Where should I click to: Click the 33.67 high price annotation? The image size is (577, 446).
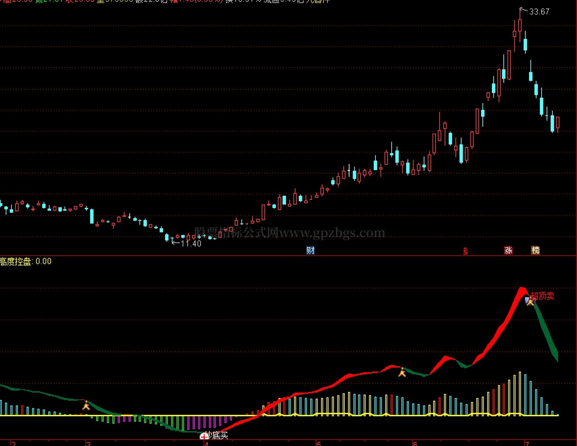(x=539, y=11)
